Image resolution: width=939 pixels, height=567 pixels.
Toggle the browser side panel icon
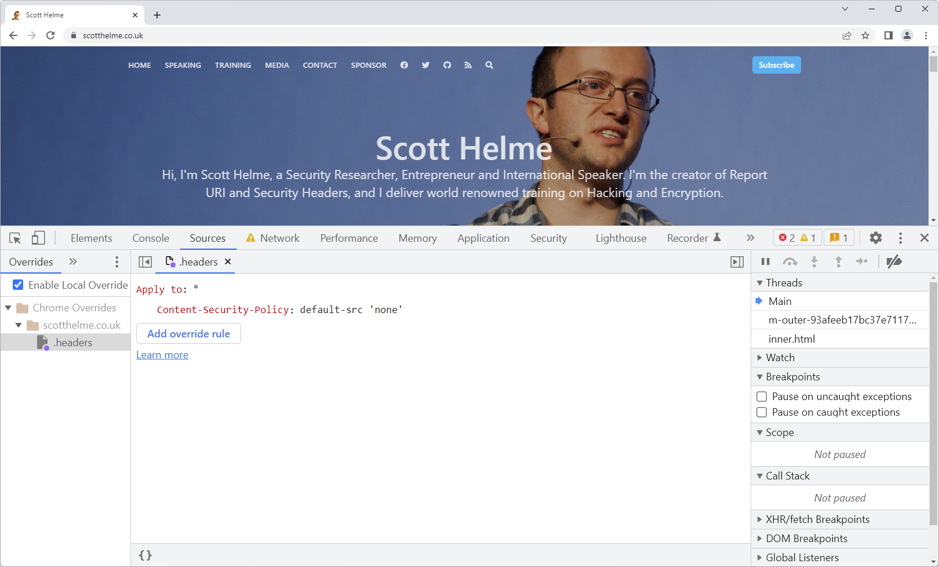point(888,35)
